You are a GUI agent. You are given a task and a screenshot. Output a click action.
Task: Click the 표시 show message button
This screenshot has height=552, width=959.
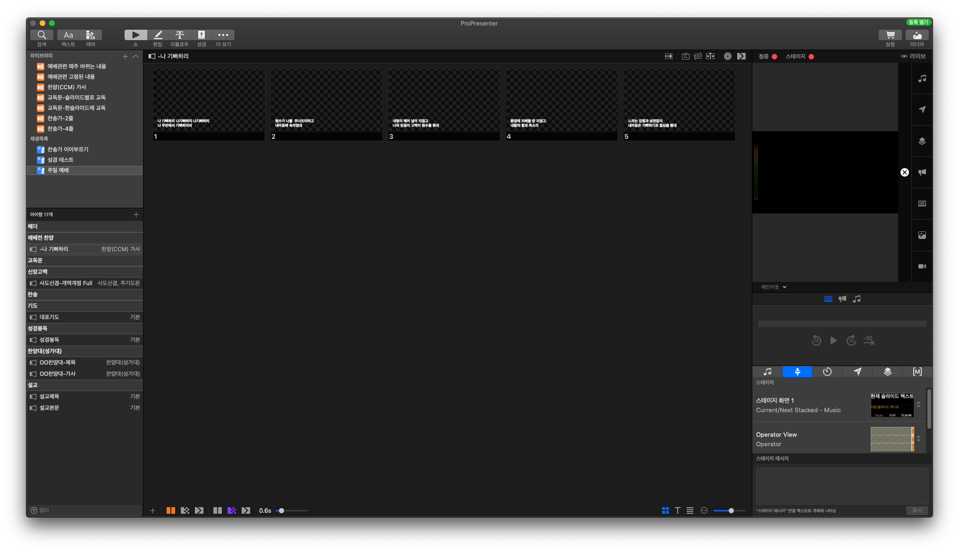coord(917,510)
